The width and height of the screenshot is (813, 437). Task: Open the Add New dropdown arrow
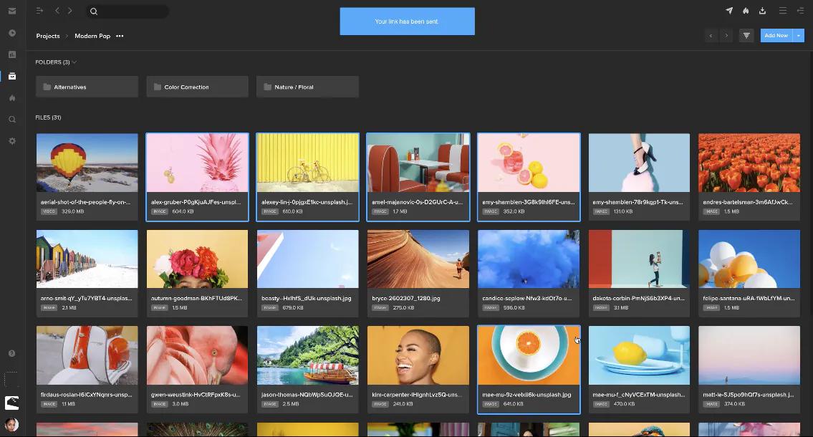point(799,35)
